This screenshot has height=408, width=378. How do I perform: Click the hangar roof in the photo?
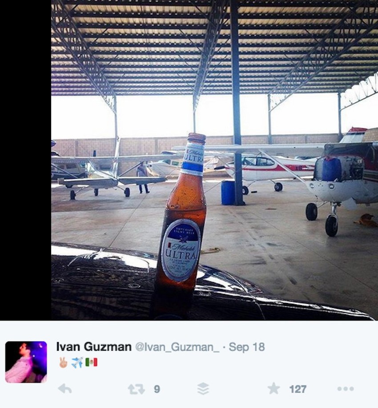point(214,47)
